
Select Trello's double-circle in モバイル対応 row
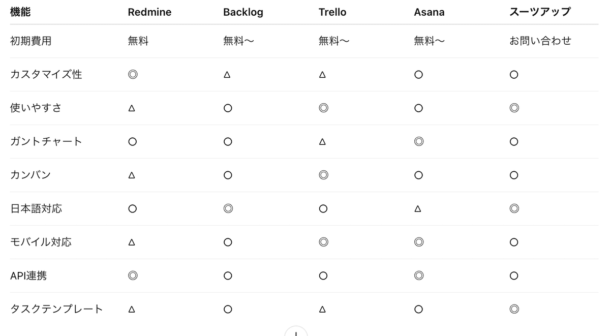coord(323,242)
